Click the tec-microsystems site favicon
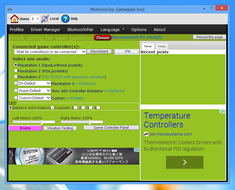Image resolution: width=235 pixels, height=190 pixels. pyautogui.click(x=146, y=134)
